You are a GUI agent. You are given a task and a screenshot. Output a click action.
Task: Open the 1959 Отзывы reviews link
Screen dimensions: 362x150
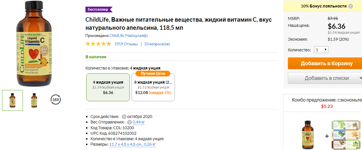click(126, 44)
